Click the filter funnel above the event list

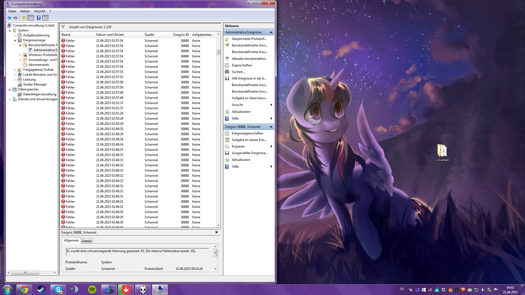click(x=63, y=27)
